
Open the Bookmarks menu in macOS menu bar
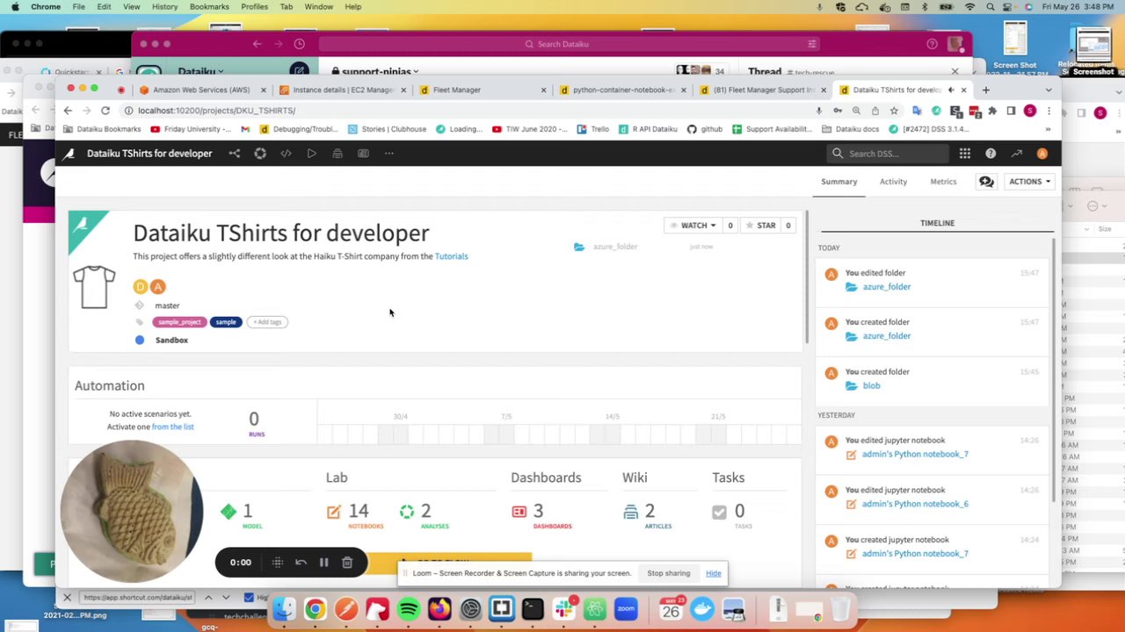(209, 6)
